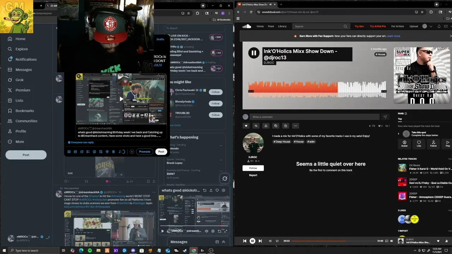Screen dimensions: 452x254
Task: Toggle shuffle in SoundCloud player bar
Action: click(x=270, y=241)
